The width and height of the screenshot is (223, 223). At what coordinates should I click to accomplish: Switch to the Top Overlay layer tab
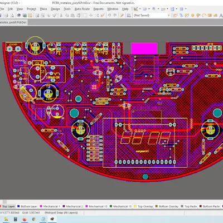[x=143, y=206]
